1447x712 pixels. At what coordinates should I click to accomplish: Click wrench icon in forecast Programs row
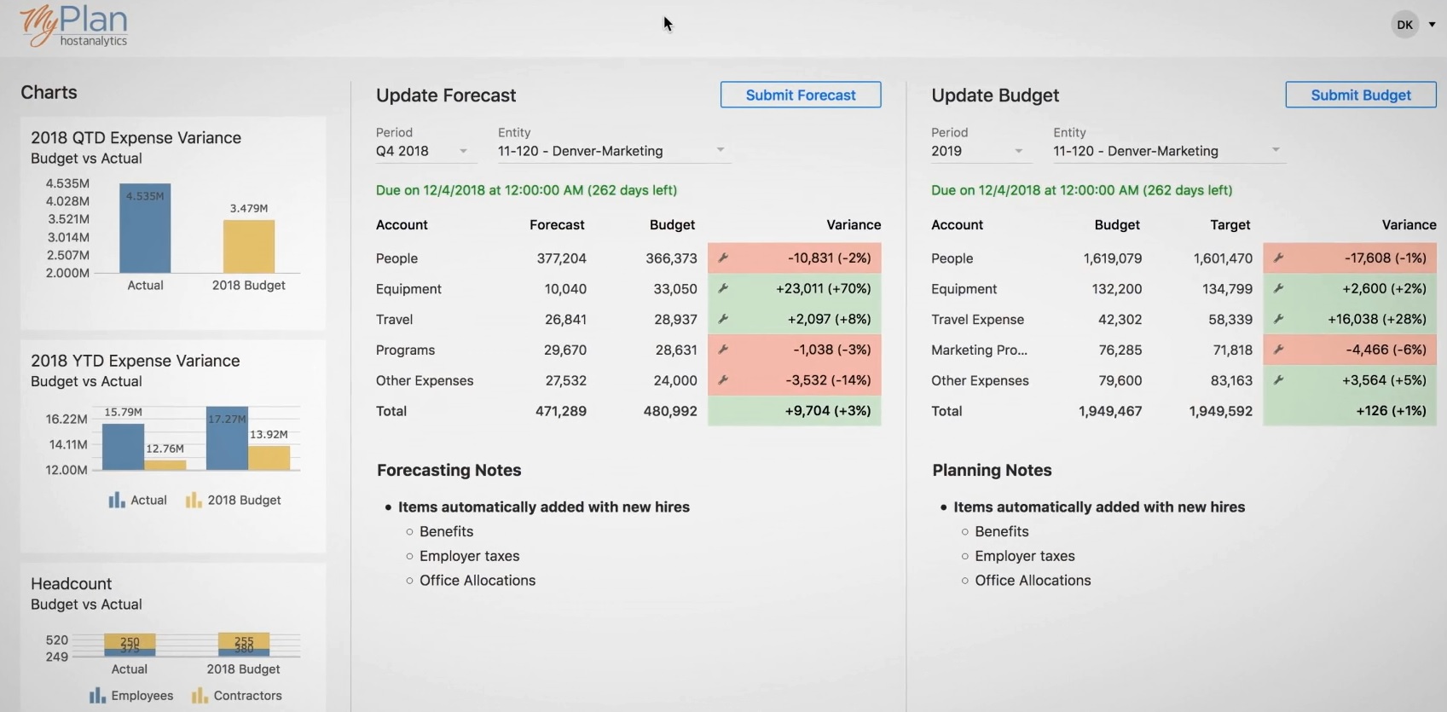tap(723, 350)
